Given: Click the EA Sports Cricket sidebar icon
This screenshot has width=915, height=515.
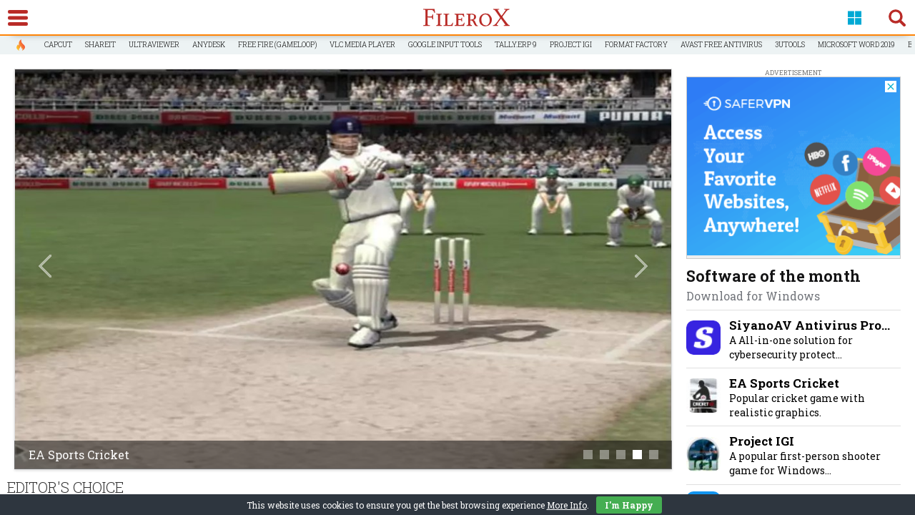Looking at the screenshot, I should 703,396.
